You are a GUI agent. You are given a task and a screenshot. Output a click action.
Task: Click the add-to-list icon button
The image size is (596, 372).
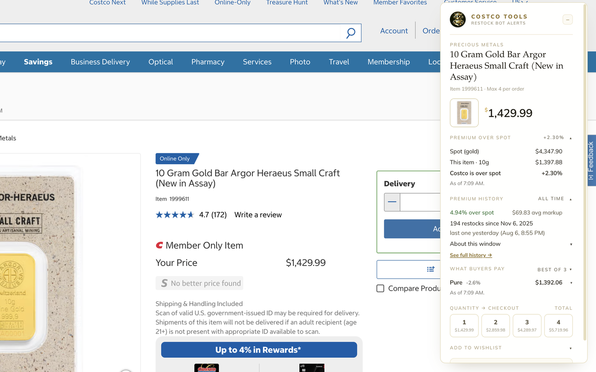(431, 269)
